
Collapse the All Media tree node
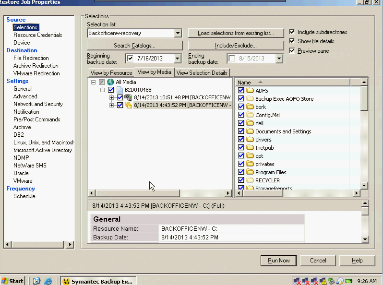tap(93, 82)
